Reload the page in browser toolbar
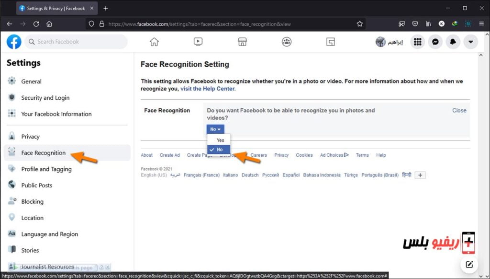The width and height of the screenshot is (490, 279). coord(36,23)
